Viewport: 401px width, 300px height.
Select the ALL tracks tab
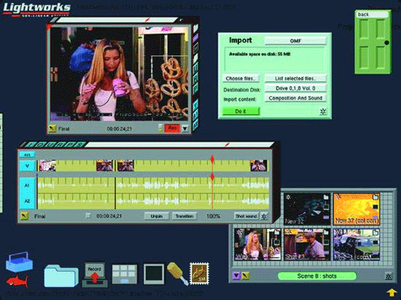click(28, 155)
